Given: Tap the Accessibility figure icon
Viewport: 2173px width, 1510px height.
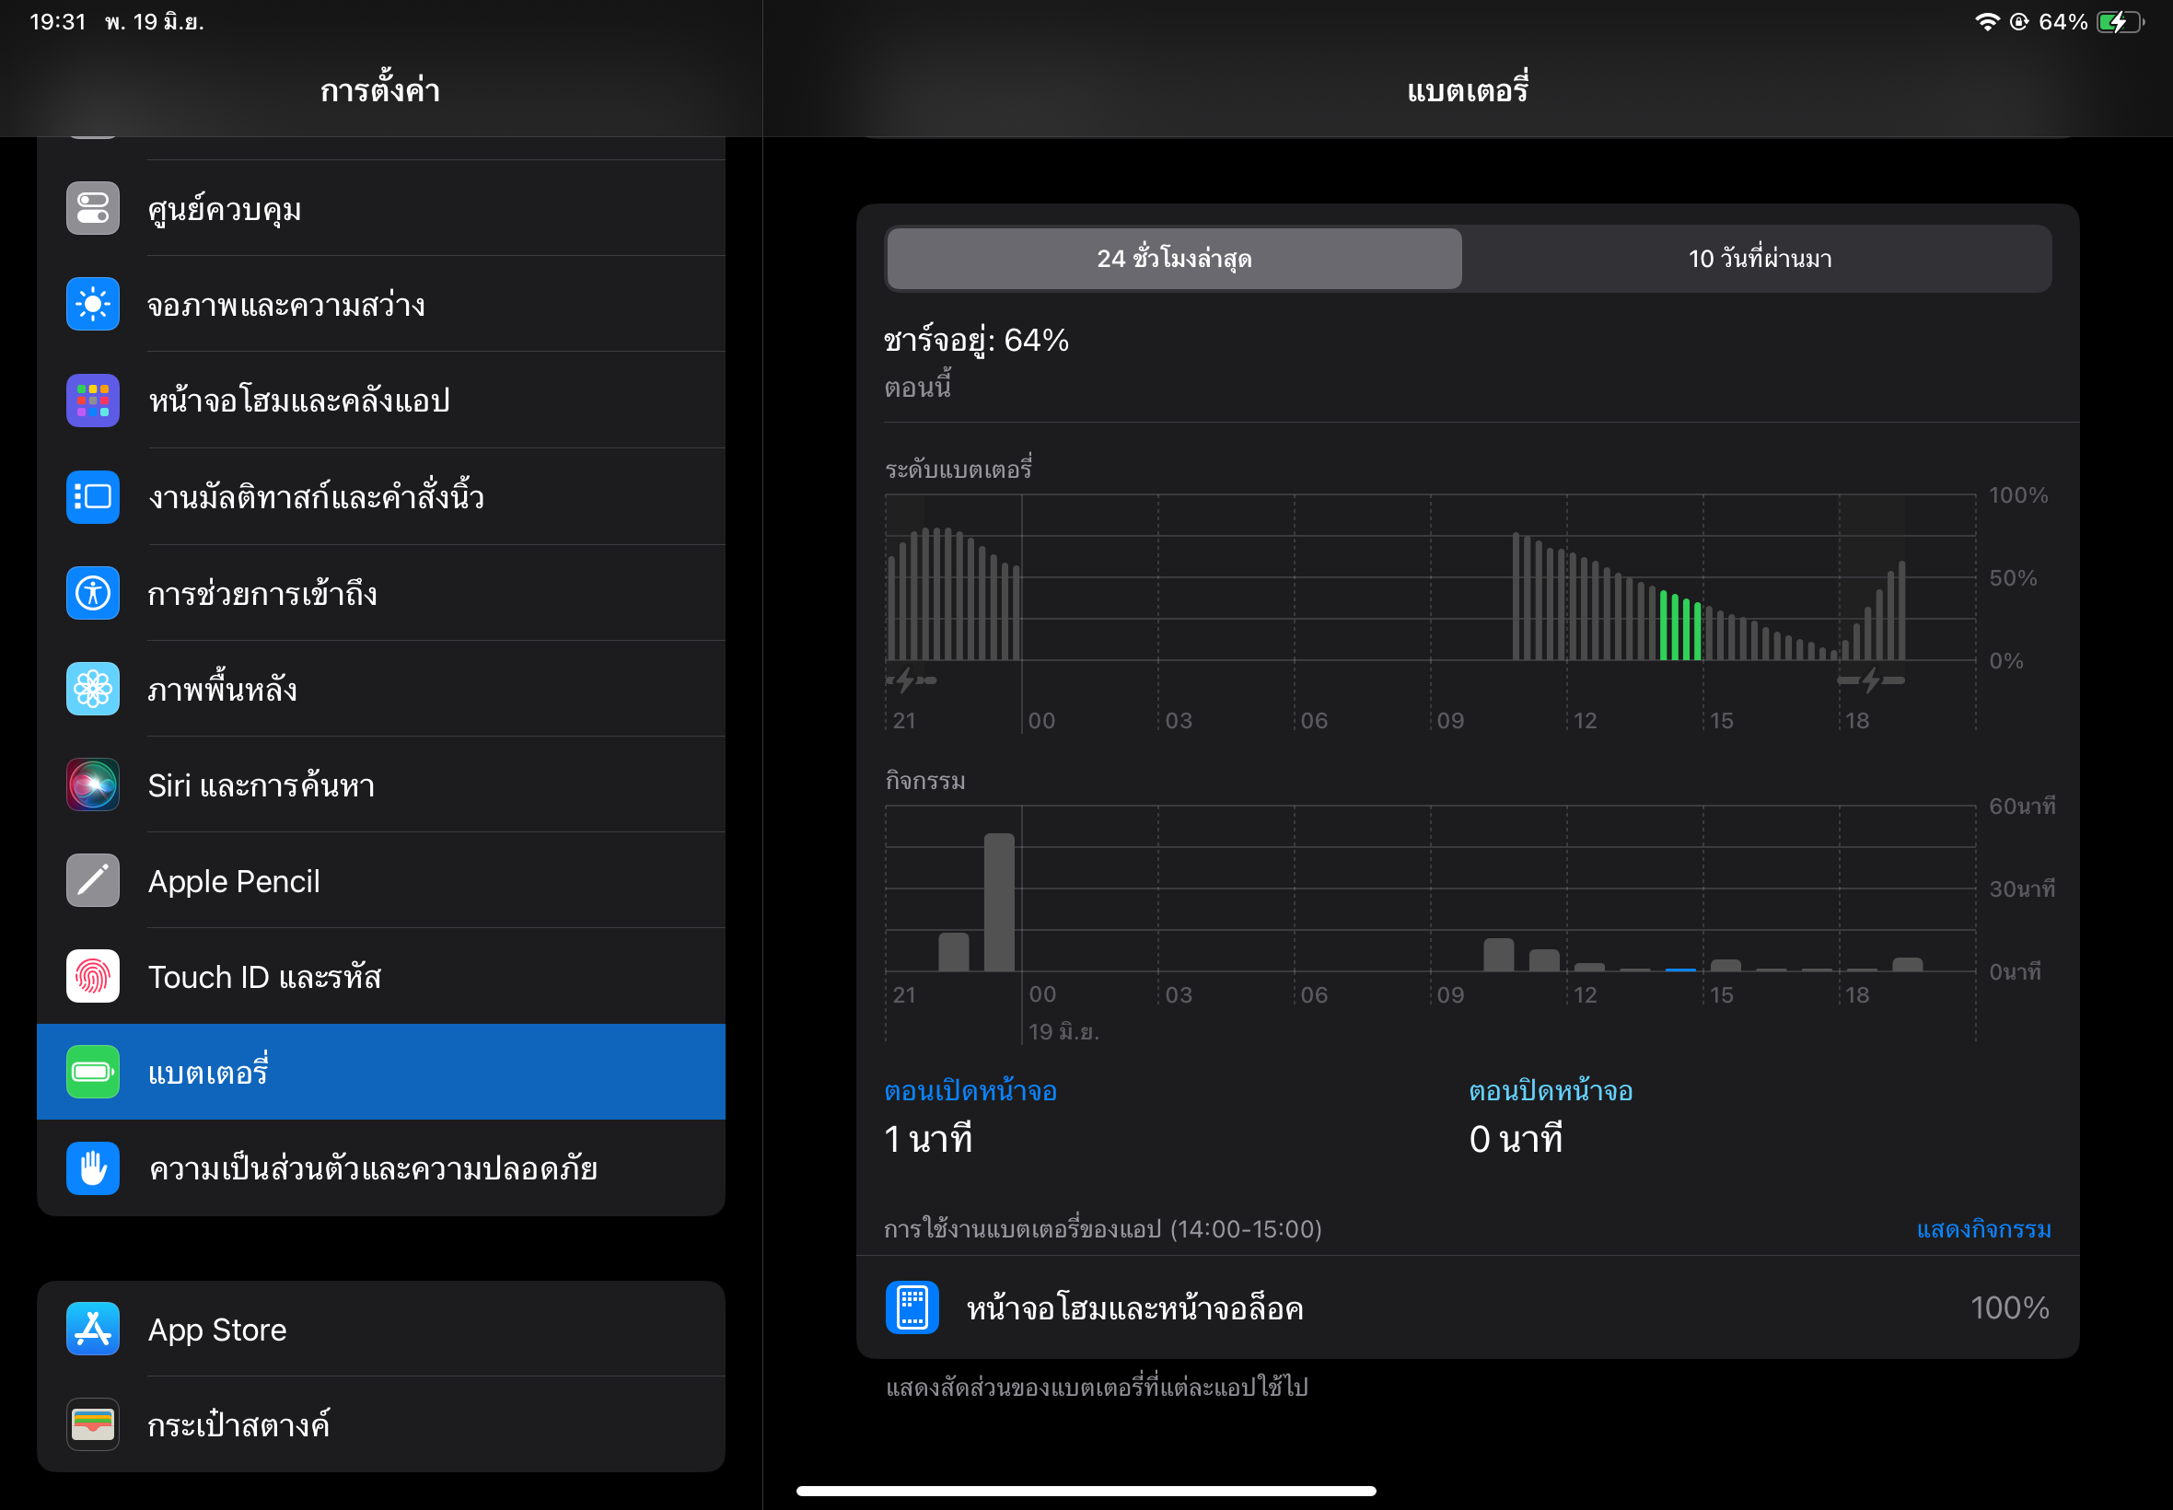Looking at the screenshot, I should click(x=93, y=593).
